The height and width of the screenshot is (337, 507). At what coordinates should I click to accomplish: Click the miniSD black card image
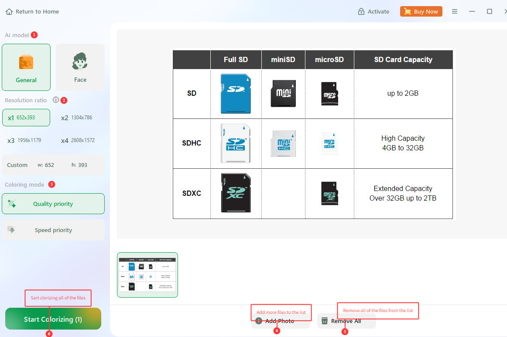[283, 94]
